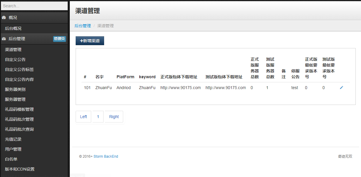
Task: Click the dashboard icon beside 概况
Action: (x=4, y=18)
